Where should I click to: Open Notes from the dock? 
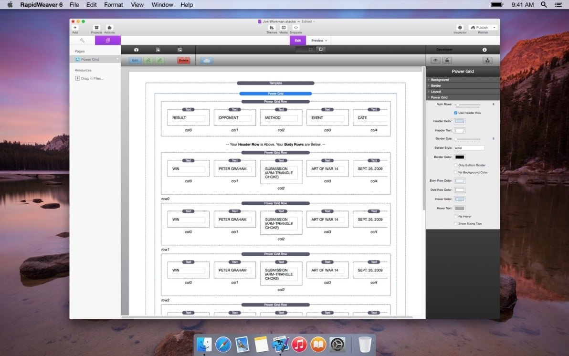point(261,345)
